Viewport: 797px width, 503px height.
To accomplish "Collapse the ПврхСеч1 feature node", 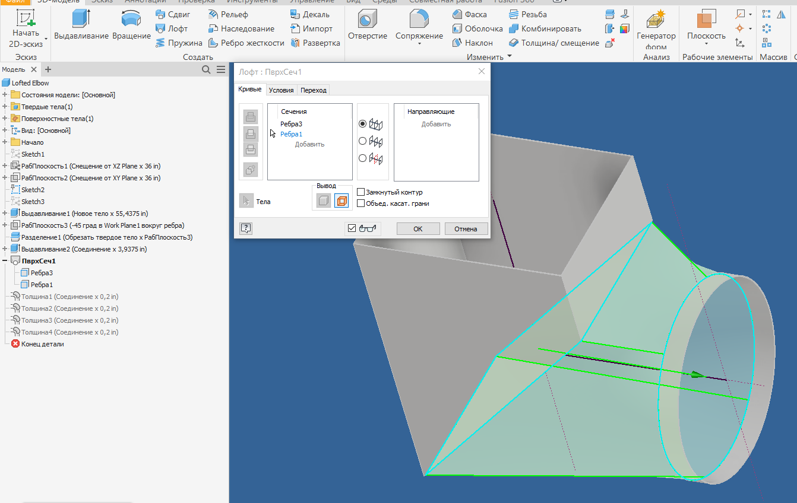I will click(x=5, y=260).
